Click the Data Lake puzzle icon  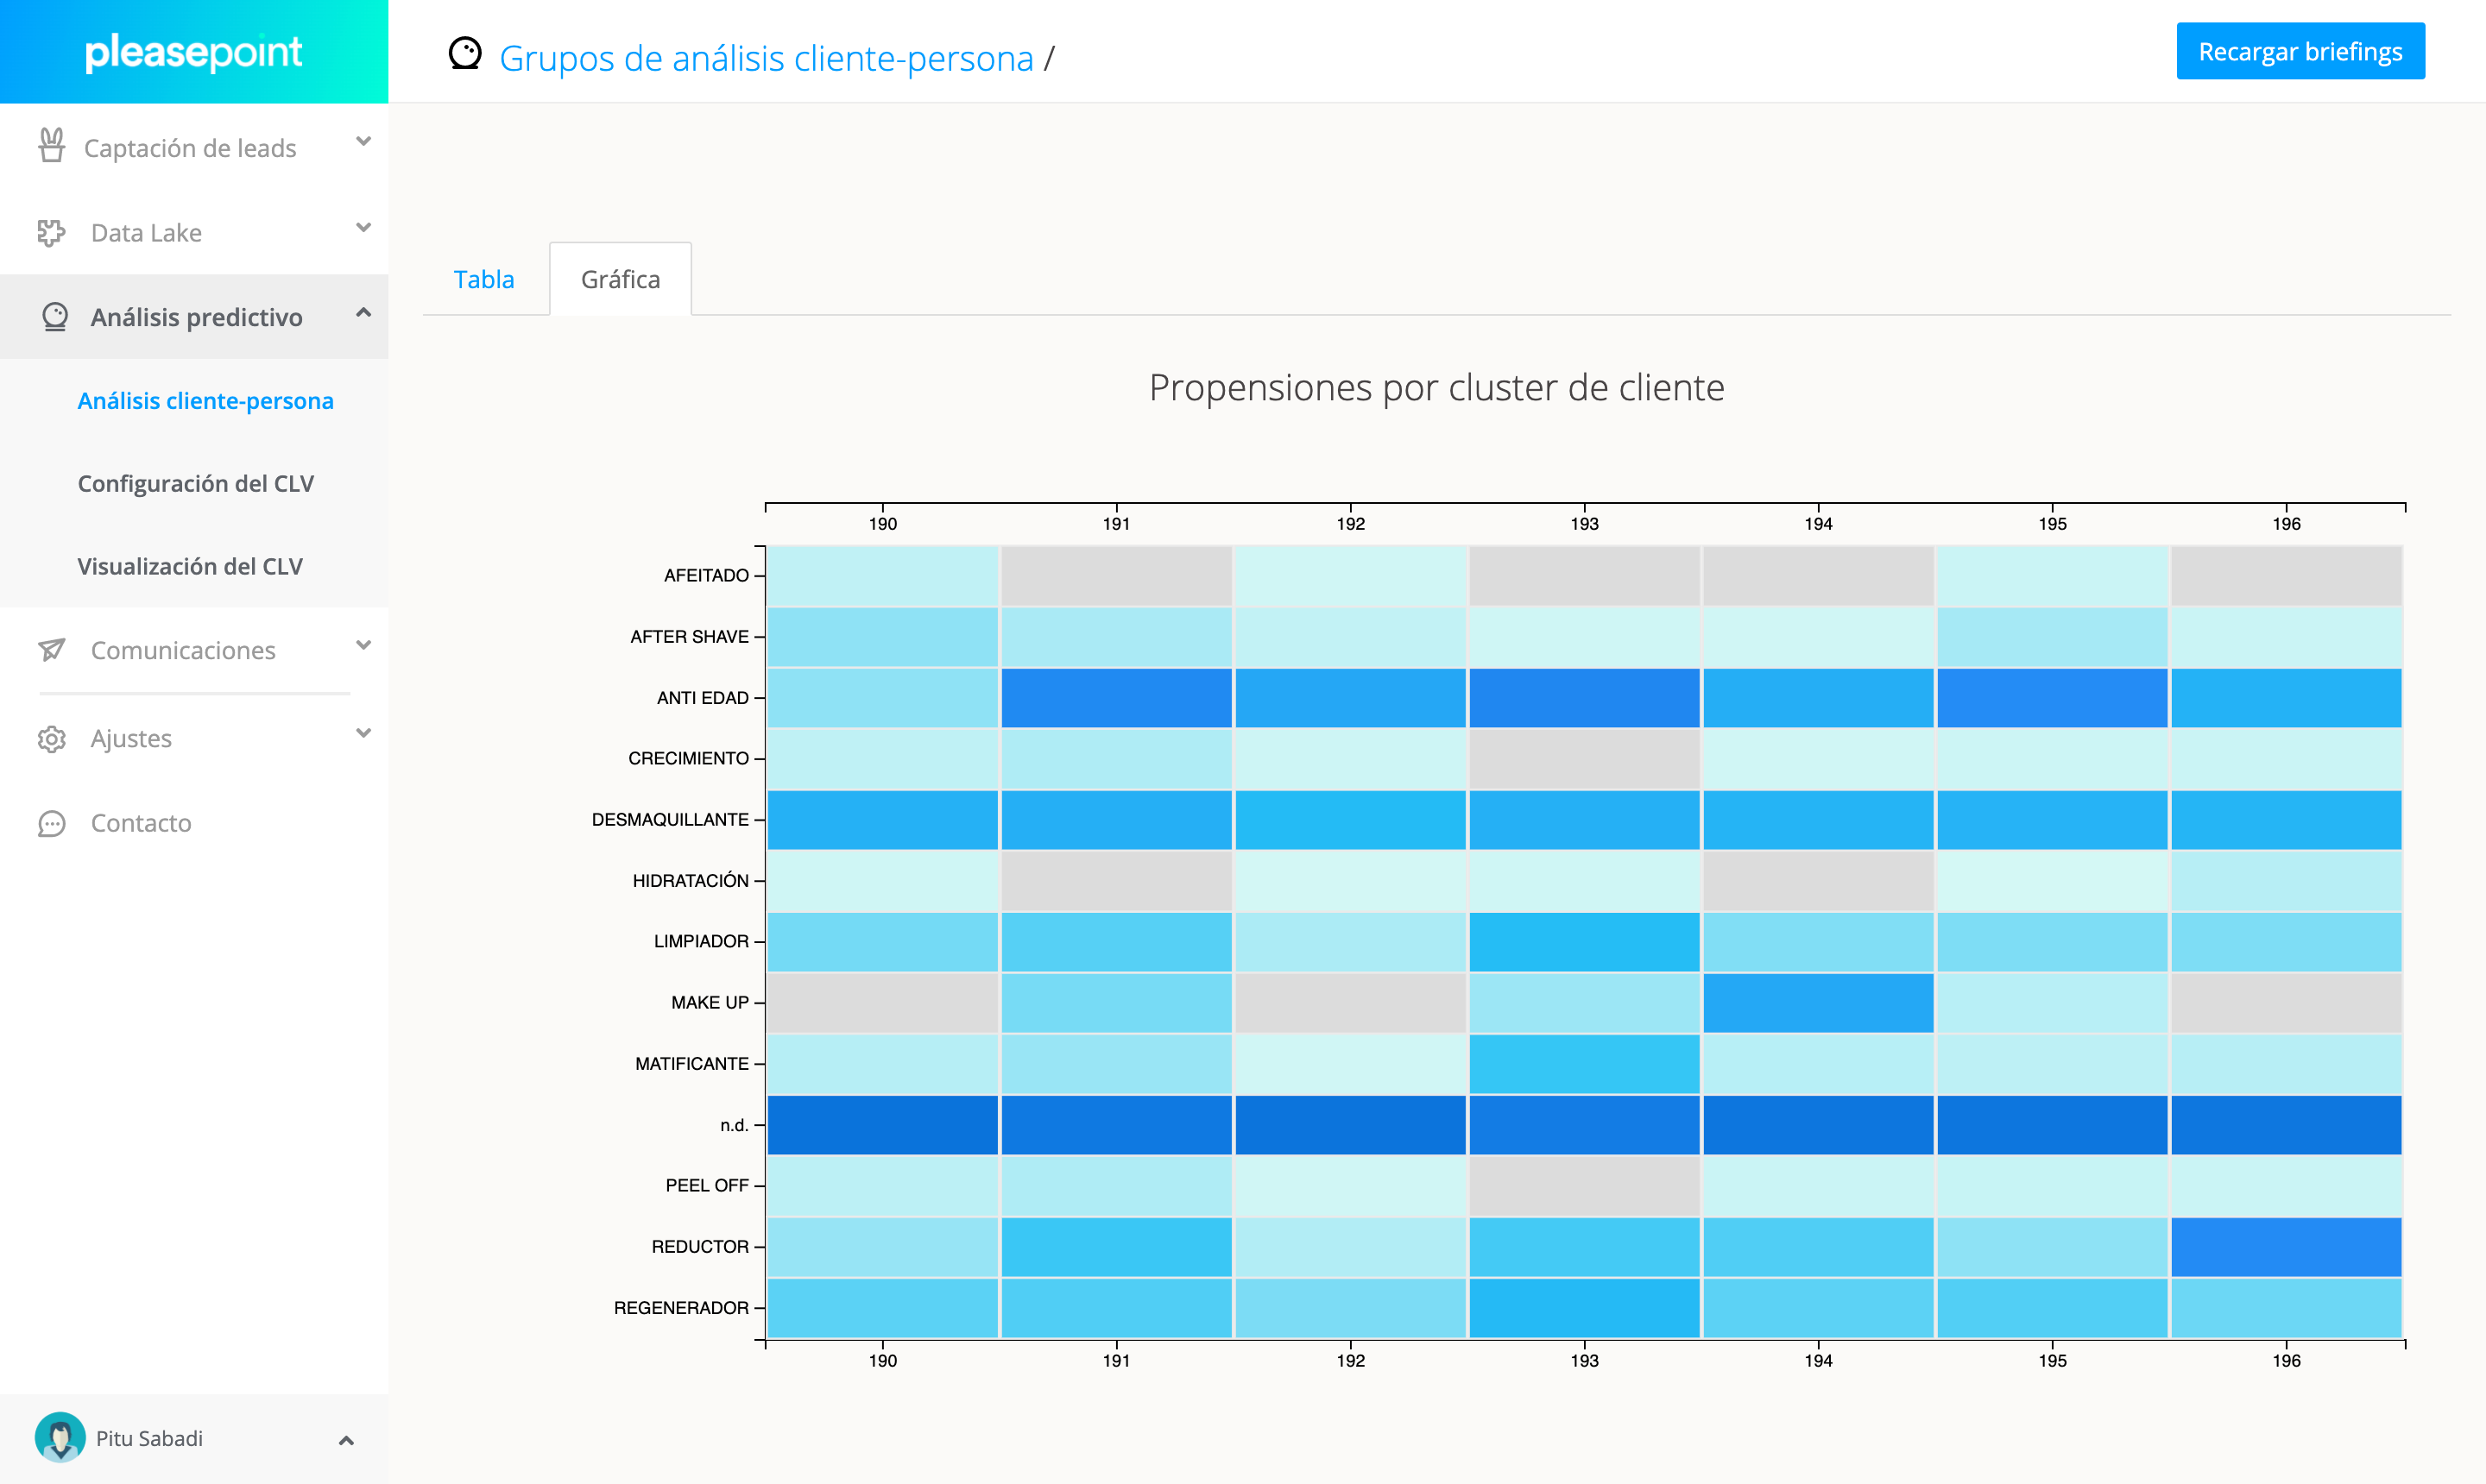pyautogui.click(x=51, y=233)
